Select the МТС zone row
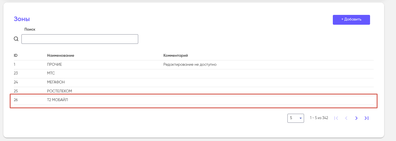 pyautogui.click(x=51, y=73)
